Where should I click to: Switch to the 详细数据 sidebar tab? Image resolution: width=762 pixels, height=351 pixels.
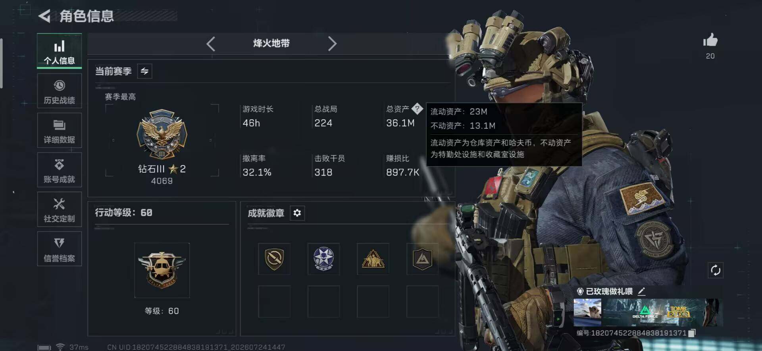tap(60, 131)
